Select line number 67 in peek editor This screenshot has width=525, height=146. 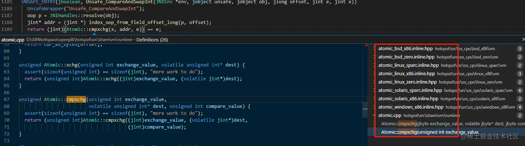point(6,99)
